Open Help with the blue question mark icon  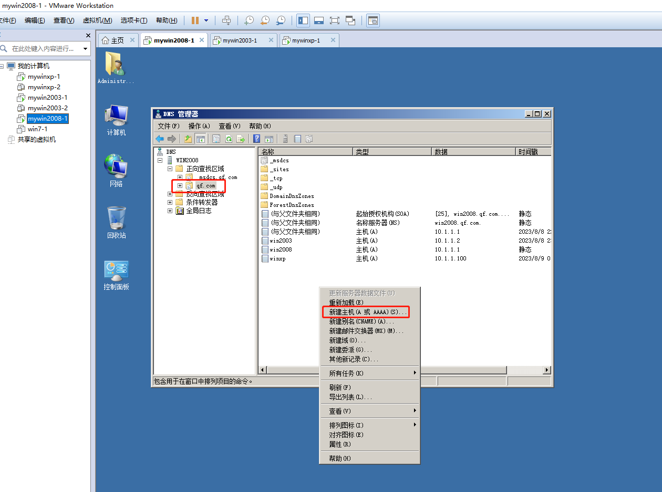click(x=257, y=139)
